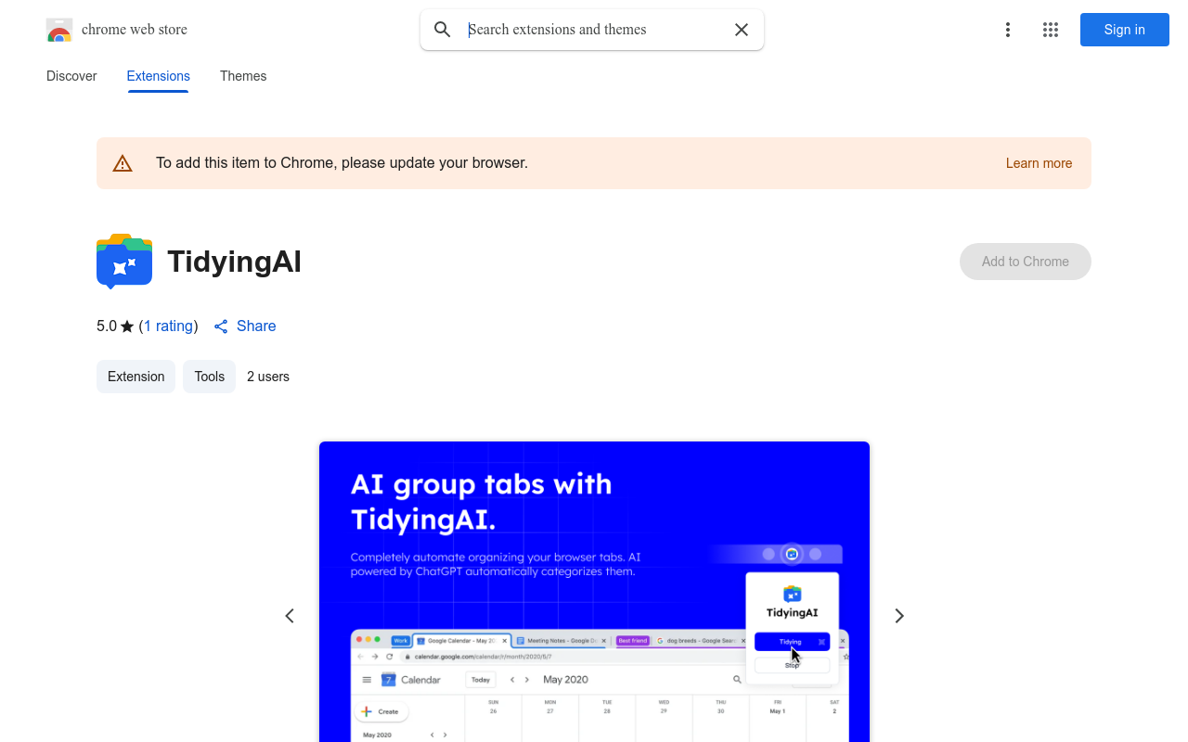Click the Share icon

[221, 326]
